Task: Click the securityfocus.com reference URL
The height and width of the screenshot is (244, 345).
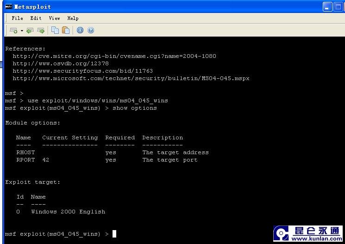Action: point(82,71)
